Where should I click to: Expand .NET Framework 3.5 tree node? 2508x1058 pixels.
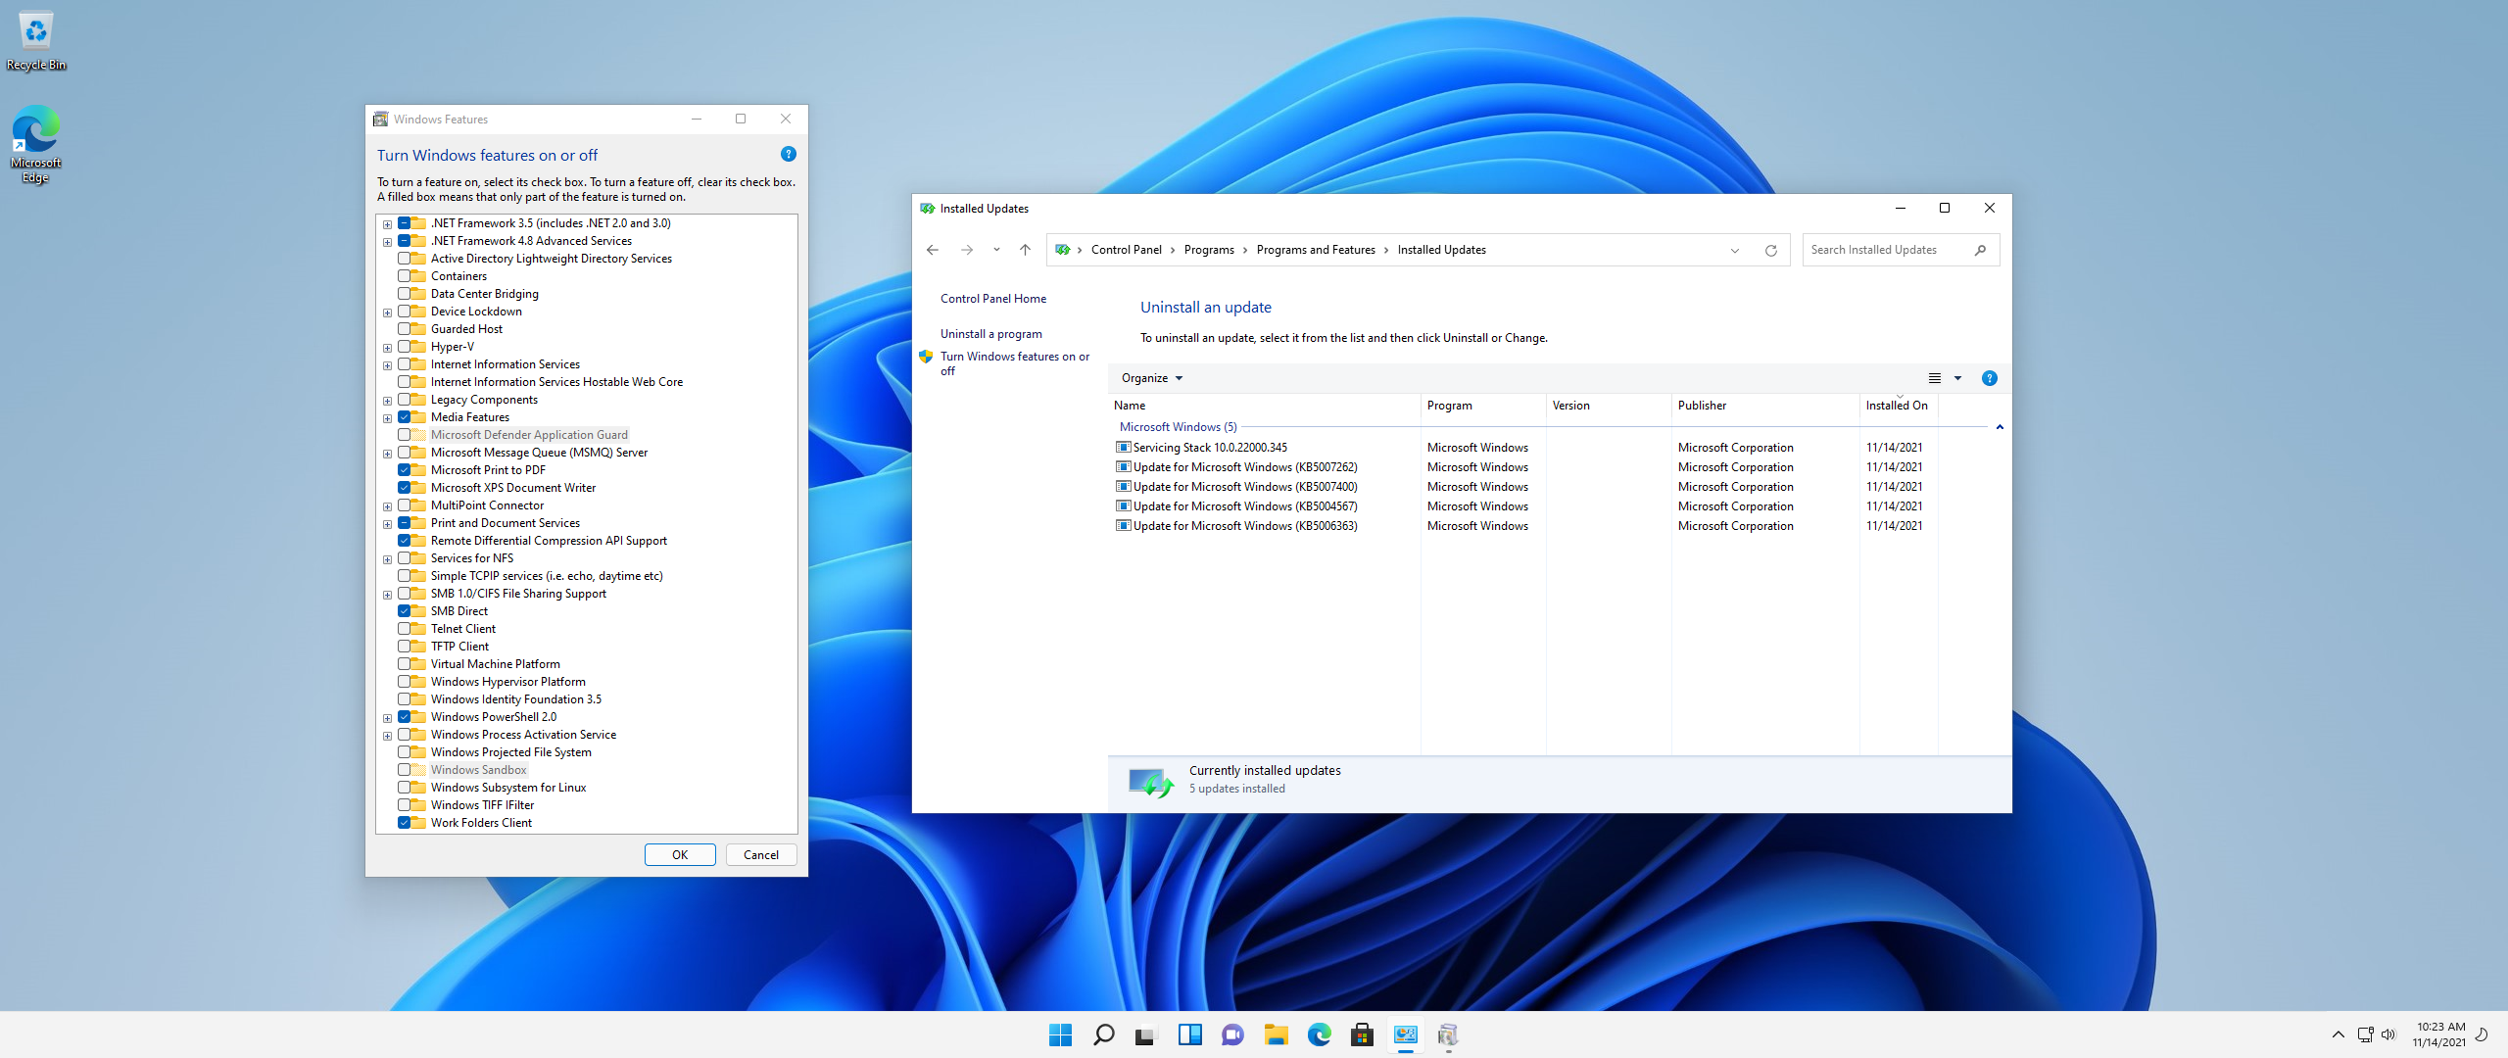[x=387, y=224]
